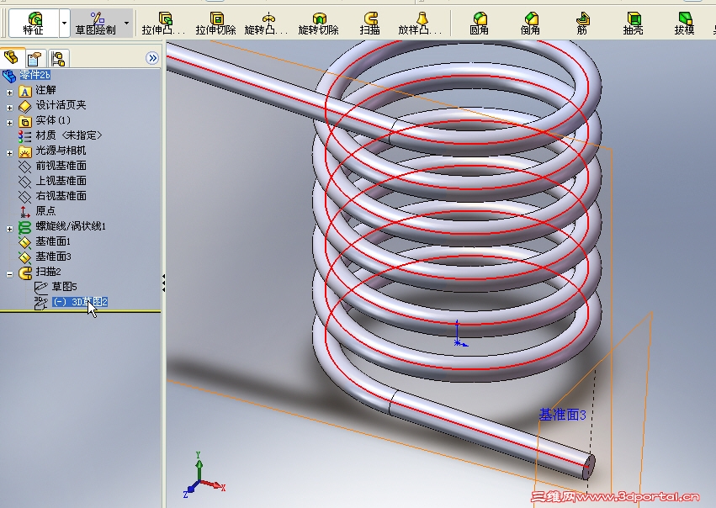Select the 筋 rib tool
716x508 pixels.
point(581,24)
